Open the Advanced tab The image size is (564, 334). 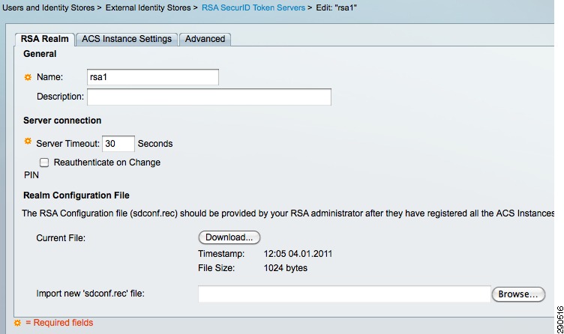pos(205,39)
